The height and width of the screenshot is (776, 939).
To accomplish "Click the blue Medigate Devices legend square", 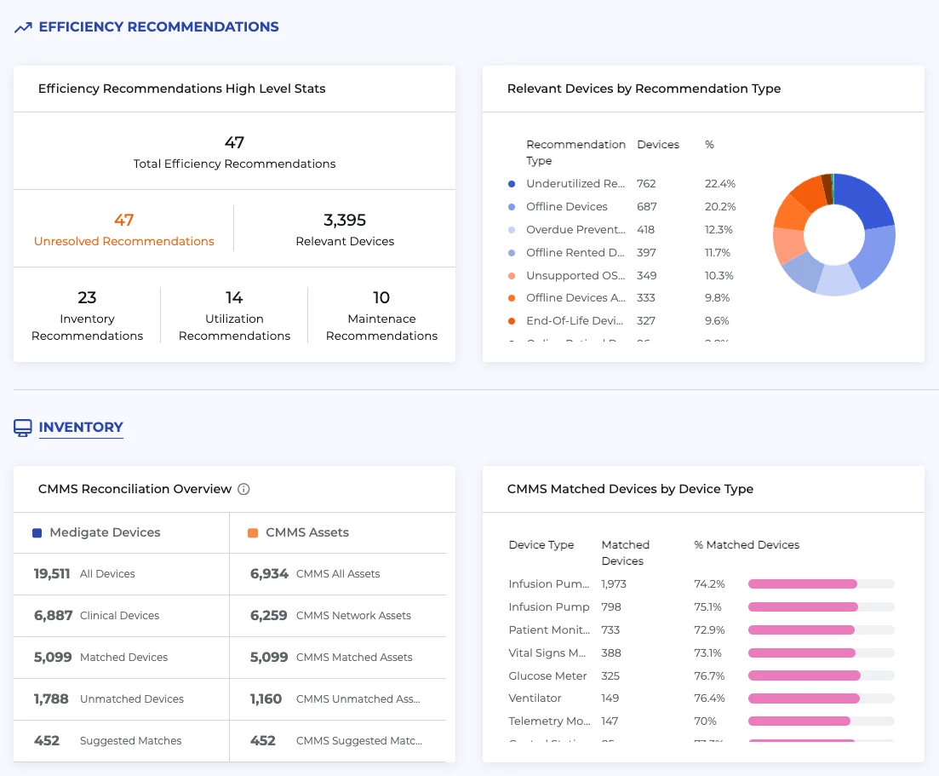I will (37, 533).
